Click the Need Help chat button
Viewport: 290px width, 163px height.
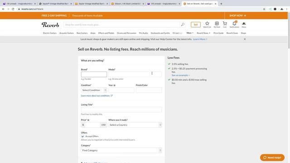pyautogui.click(x=272, y=158)
